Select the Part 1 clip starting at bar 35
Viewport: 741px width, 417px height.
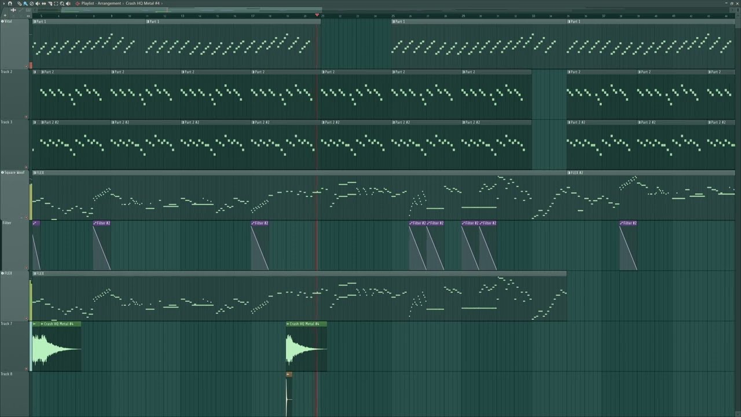651,43
